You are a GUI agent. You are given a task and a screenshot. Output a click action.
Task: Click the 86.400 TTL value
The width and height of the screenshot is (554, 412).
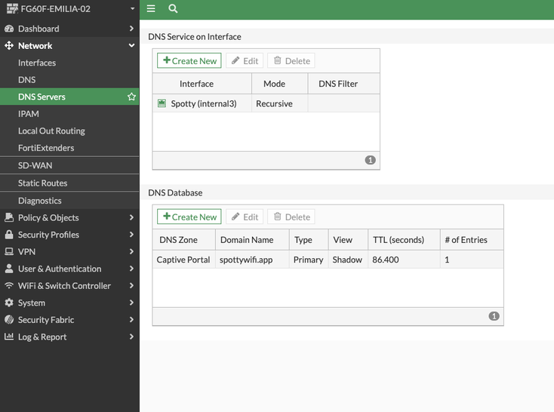(x=385, y=260)
